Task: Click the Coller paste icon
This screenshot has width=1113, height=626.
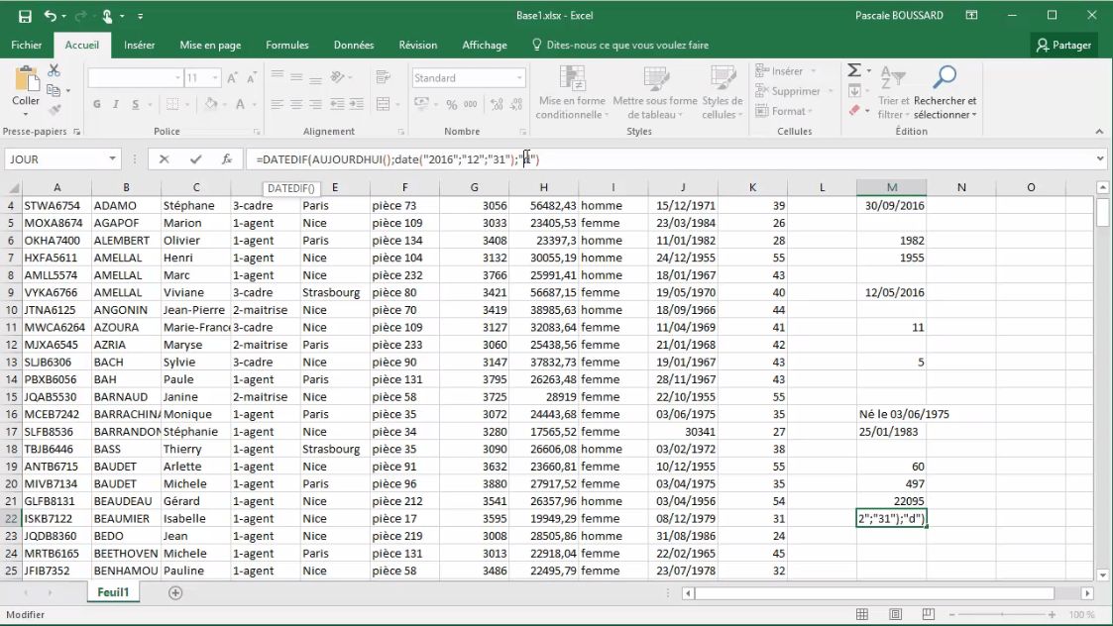Action: [x=26, y=83]
